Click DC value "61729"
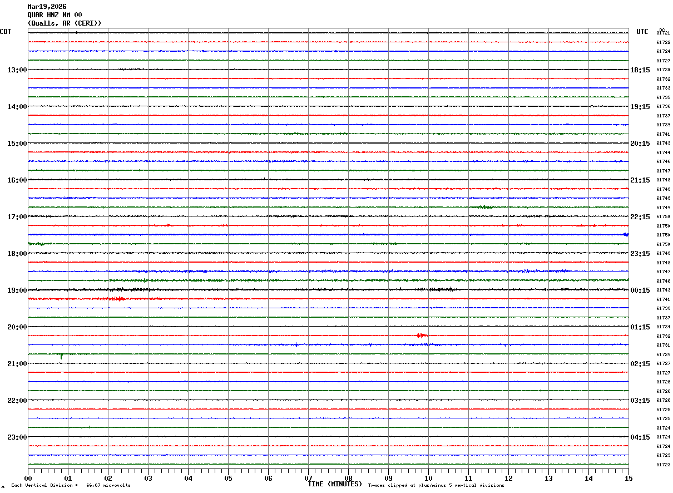This screenshot has height=493, width=673. click(664, 354)
